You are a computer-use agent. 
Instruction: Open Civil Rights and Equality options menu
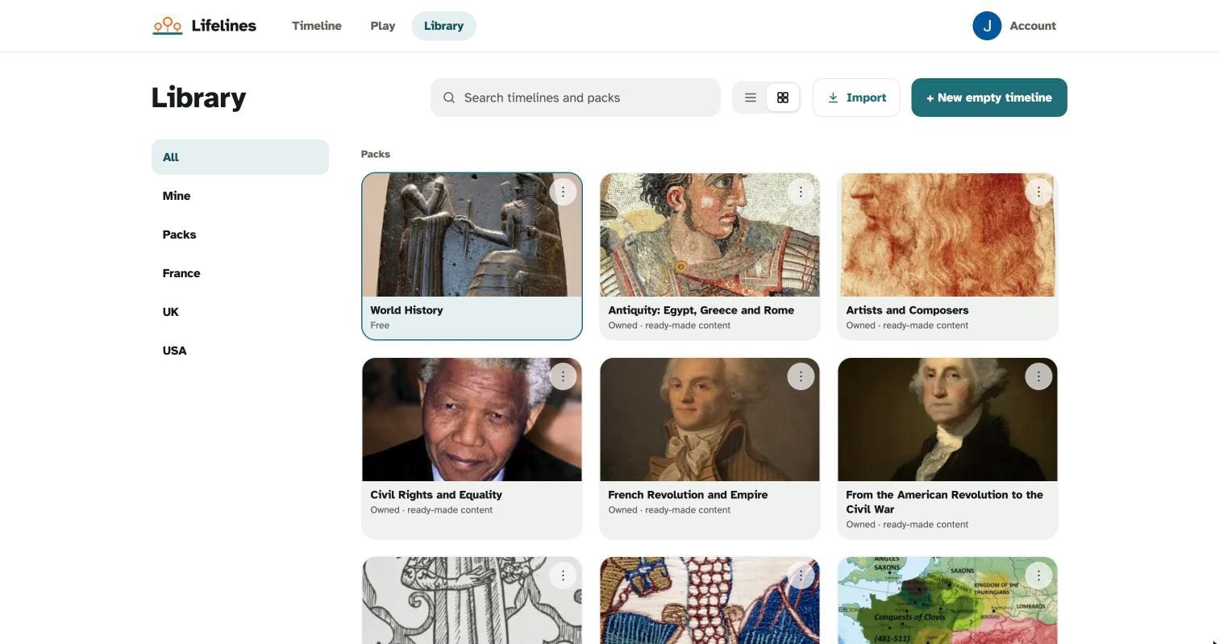pos(563,376)
